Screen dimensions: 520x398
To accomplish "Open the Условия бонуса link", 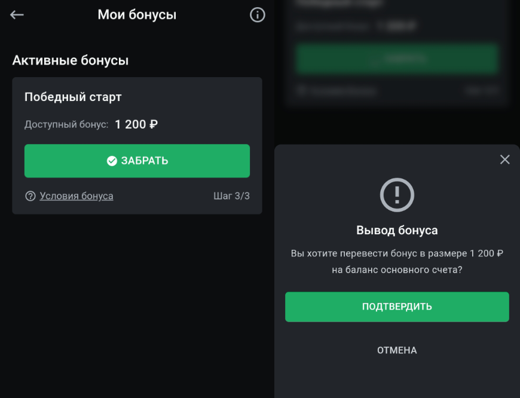I will [77, 196].
